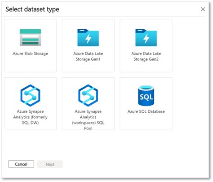The image size is (213, 182).
Task: Close the Select dataset type dialog
Action: click(x=203, y=9)
